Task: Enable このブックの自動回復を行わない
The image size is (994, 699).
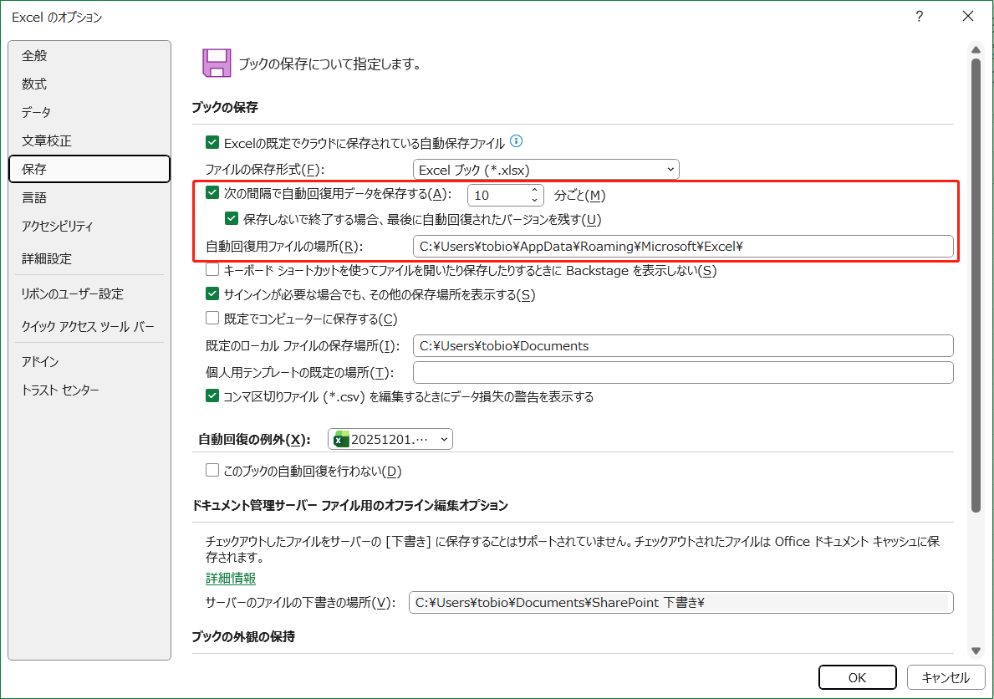Action: (x=212, y=470)
